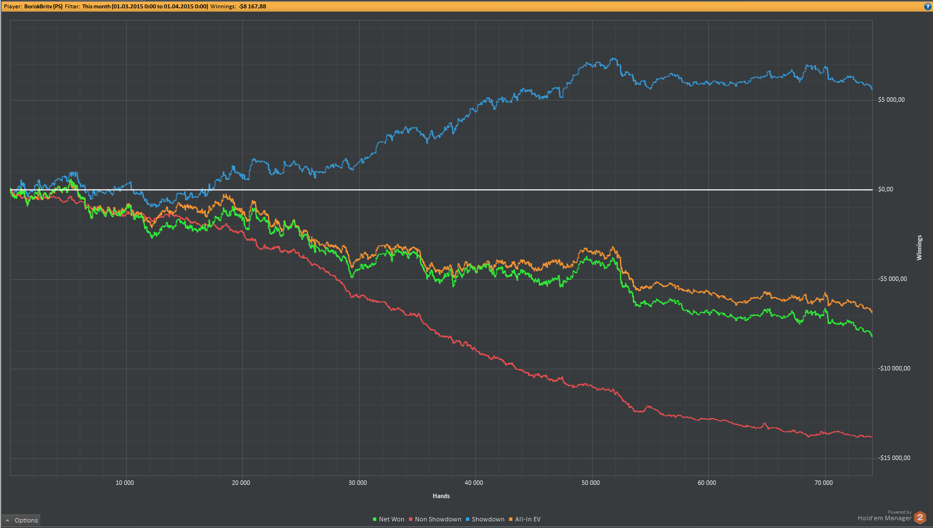Click the -$5 000,00 axis label
Image resolution: width=933 pixels, height=528 pixels.
click(x=892, y=279)
